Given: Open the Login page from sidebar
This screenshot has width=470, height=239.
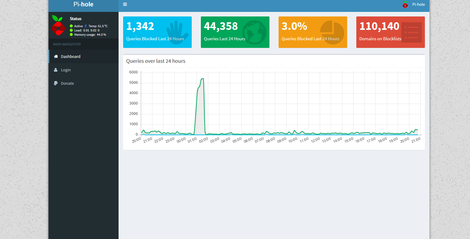Looking at the screenshot, I should pyautogui.click(x=66, y=70).
